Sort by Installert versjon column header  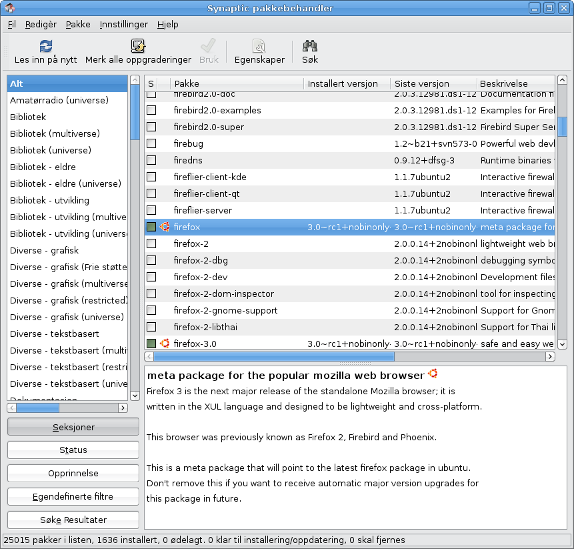(347, 83)
